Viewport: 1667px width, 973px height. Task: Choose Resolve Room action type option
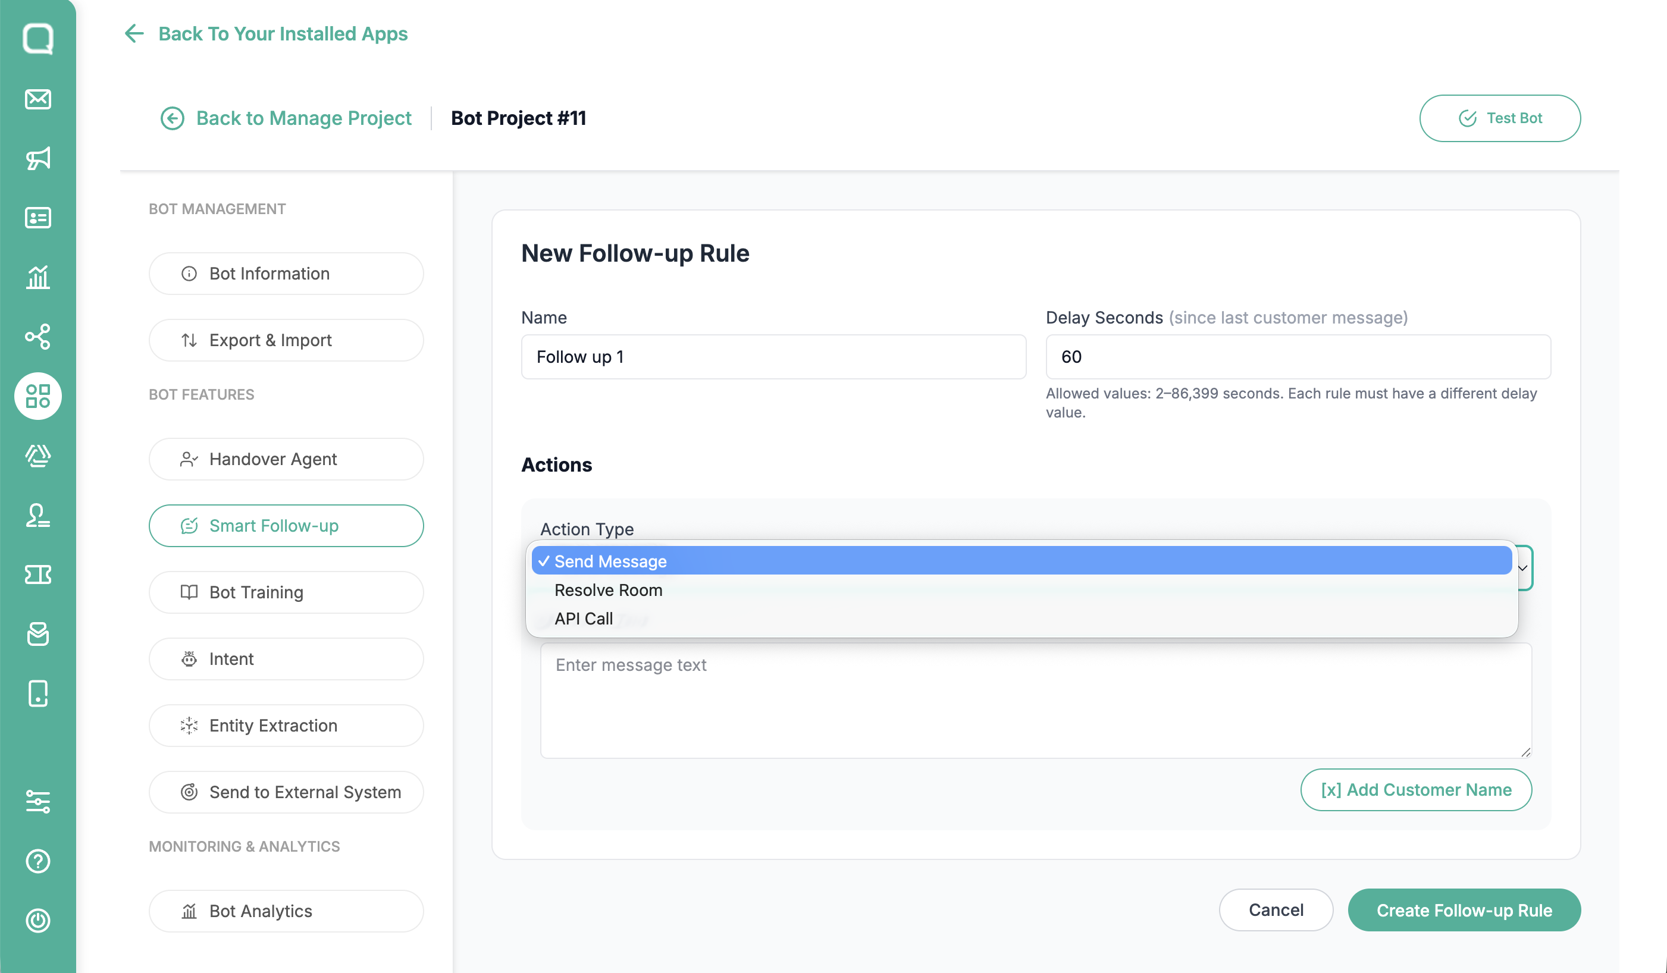(x=1021, y=590)
